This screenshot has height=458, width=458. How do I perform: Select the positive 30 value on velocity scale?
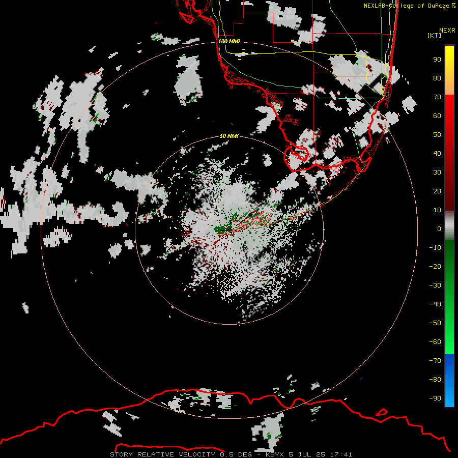click(x=437, y=173)
